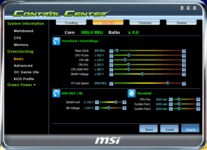Decrease HT Link Speed with minus button
The height and width of the screenshot is (150, 207).
[x=111, y=84]
